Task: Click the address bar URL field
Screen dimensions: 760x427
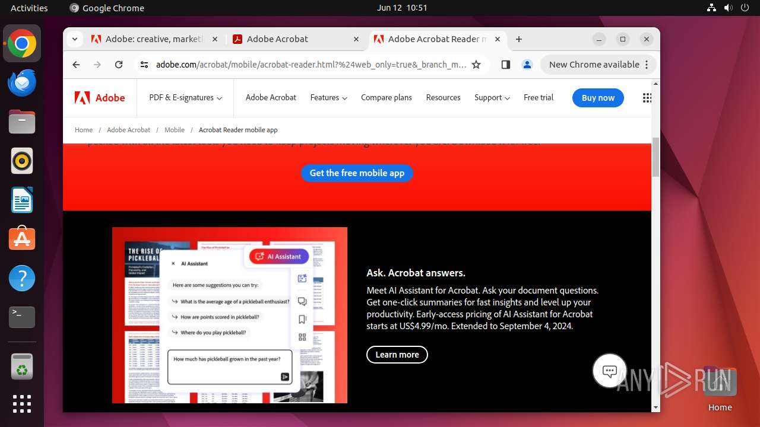Action: (311, 65)
